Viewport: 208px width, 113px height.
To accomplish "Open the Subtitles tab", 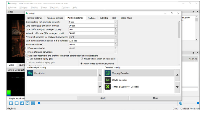I will click(x=104, y=18).
